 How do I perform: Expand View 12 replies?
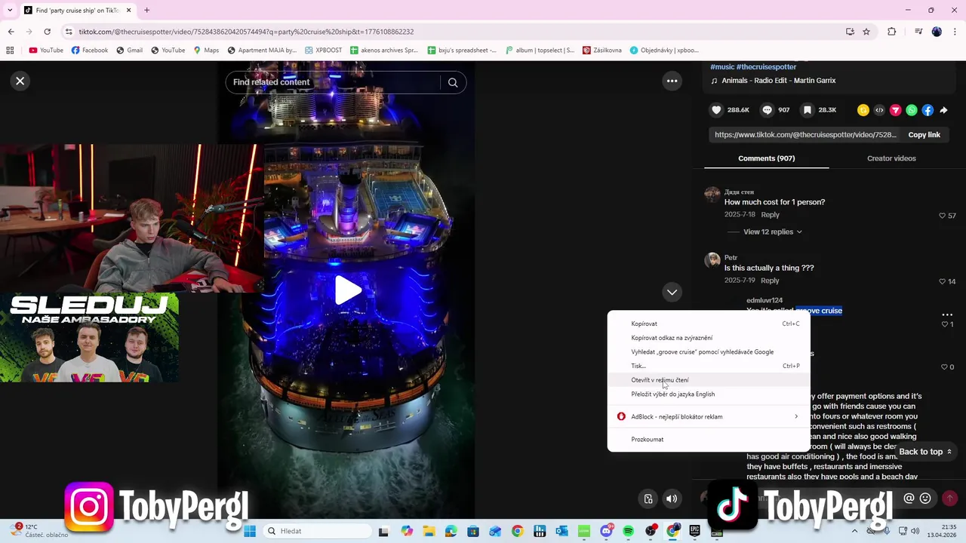click(x=772, y=232)
